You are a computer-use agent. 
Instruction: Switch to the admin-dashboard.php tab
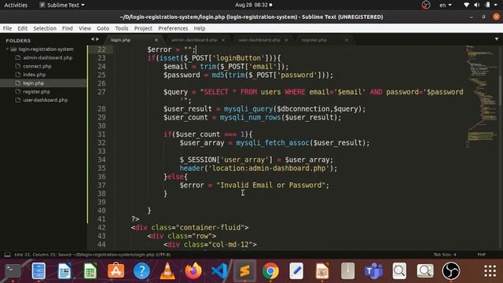click(194, 40)
